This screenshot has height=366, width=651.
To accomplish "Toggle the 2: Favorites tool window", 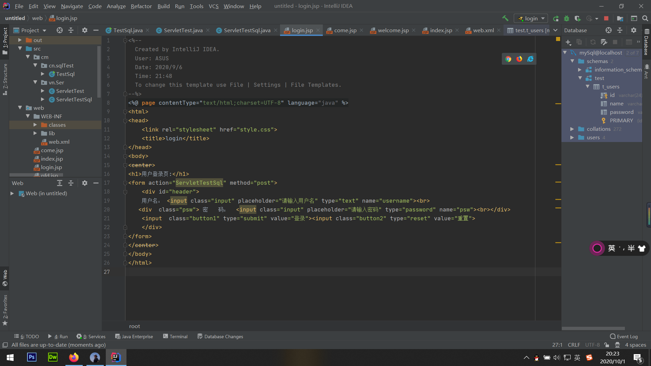I will click(5, 310).
